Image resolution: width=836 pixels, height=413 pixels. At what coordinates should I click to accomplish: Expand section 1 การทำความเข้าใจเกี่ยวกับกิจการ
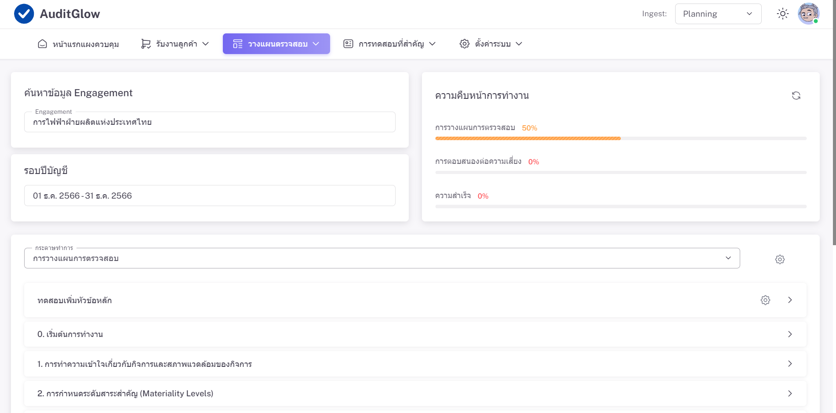(x=789, y=364)
